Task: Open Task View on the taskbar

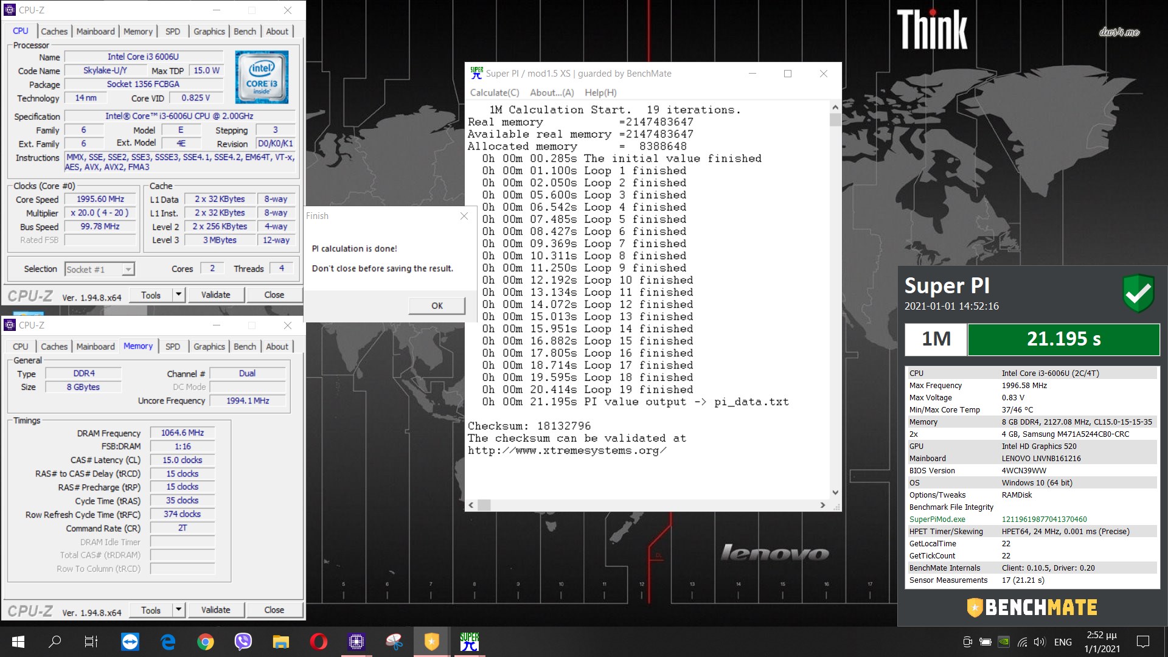Action: (x=91, y=642)
